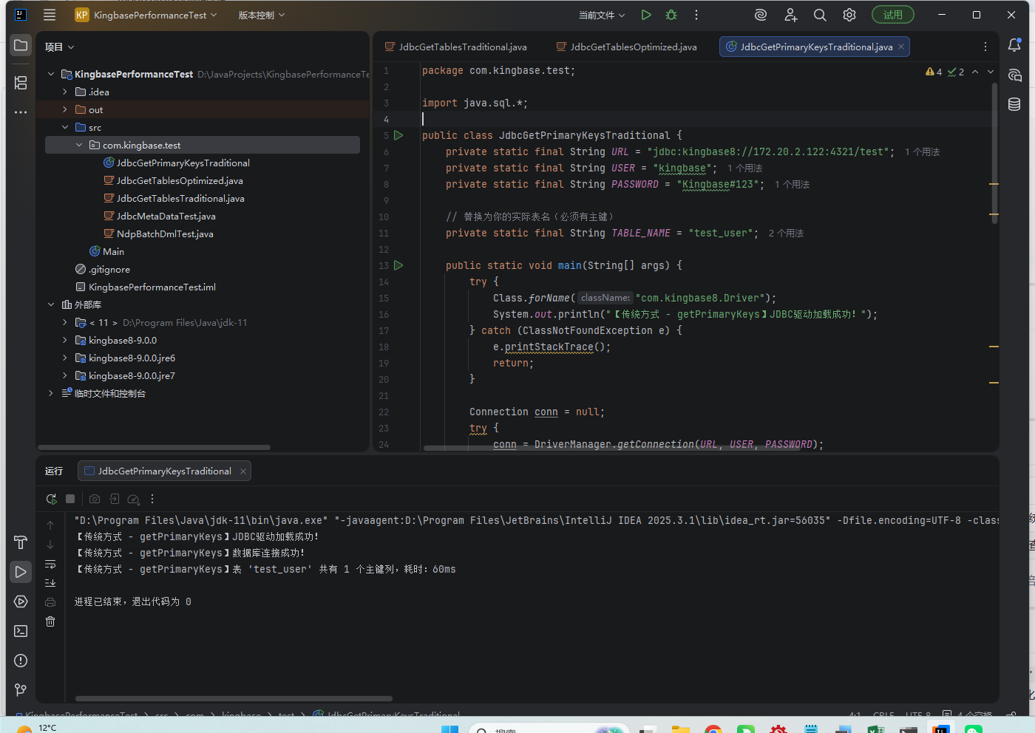
Task: Open the KingbasePerformanceTest project dropdown
Action: pyautogui.click(x=146, y=15)
